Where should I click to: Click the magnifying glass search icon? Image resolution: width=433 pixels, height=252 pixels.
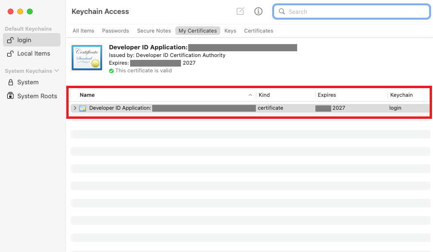pyautogui.click(x=282, y=11)
